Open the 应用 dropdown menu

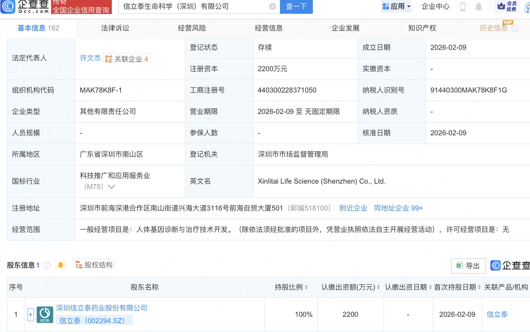(x=396, y=6)
